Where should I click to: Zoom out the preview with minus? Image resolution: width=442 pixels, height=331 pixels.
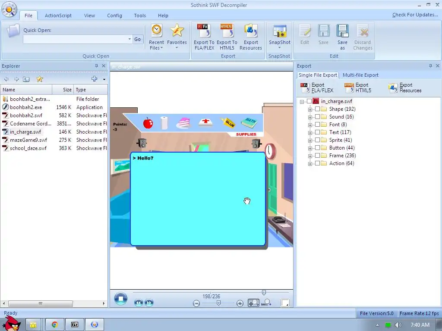tap(196, 303)
